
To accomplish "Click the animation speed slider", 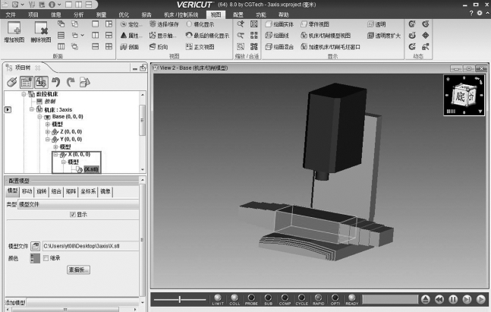I will click(x=179, y=300).
